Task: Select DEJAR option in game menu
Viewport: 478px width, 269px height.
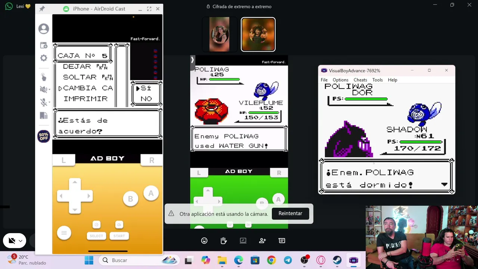Action: click(85, 66)
